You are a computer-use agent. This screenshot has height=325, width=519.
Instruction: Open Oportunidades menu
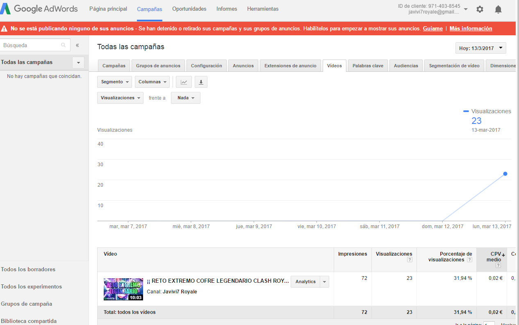point(189,9)
